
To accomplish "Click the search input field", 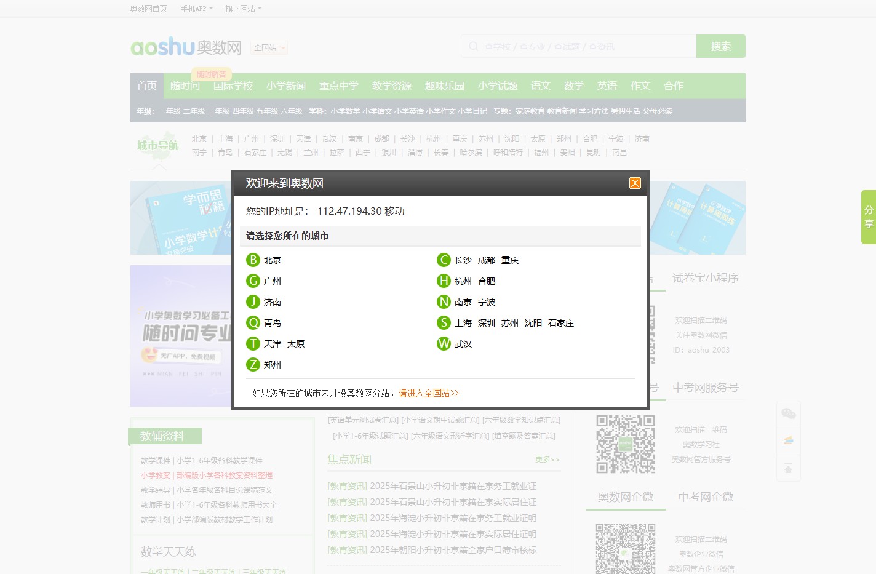I will pyautogui.click(x=578, y=46).
